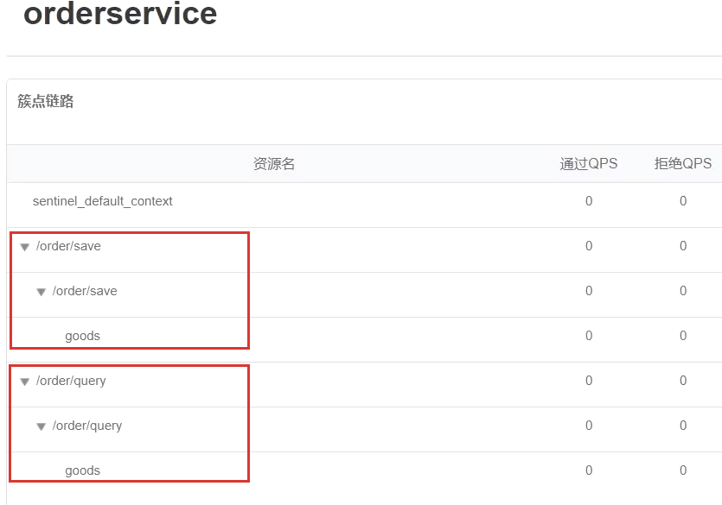Viewport: 722px width, 505px height.
Task: Click the 簇点链路 panel title
Action: 46,101
